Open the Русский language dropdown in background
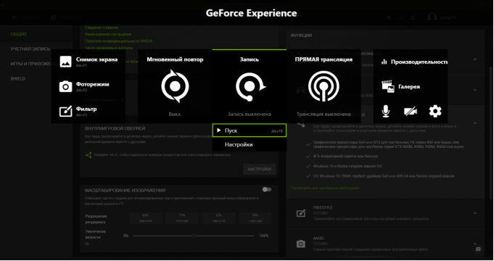This screenshot has height=261, width=494. point(104,100)
